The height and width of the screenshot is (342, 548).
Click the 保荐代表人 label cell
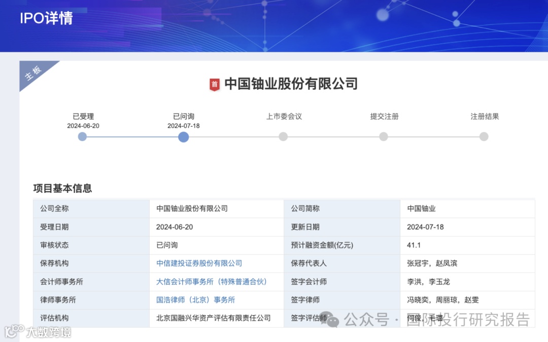point(342,263)
